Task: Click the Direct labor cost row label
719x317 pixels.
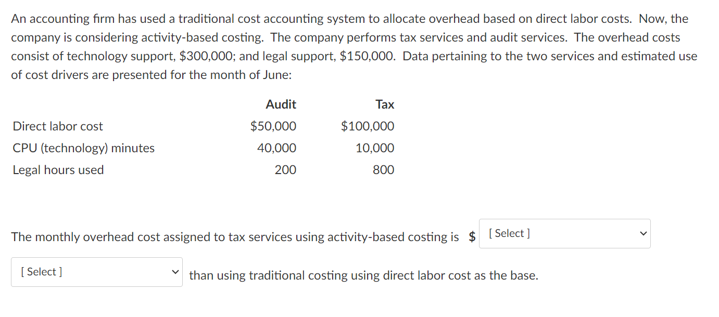Action: click(57, 126)
